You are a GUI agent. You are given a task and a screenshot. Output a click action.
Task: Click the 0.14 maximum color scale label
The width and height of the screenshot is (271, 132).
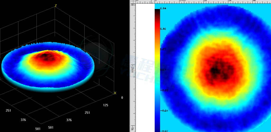pos(163,8)
